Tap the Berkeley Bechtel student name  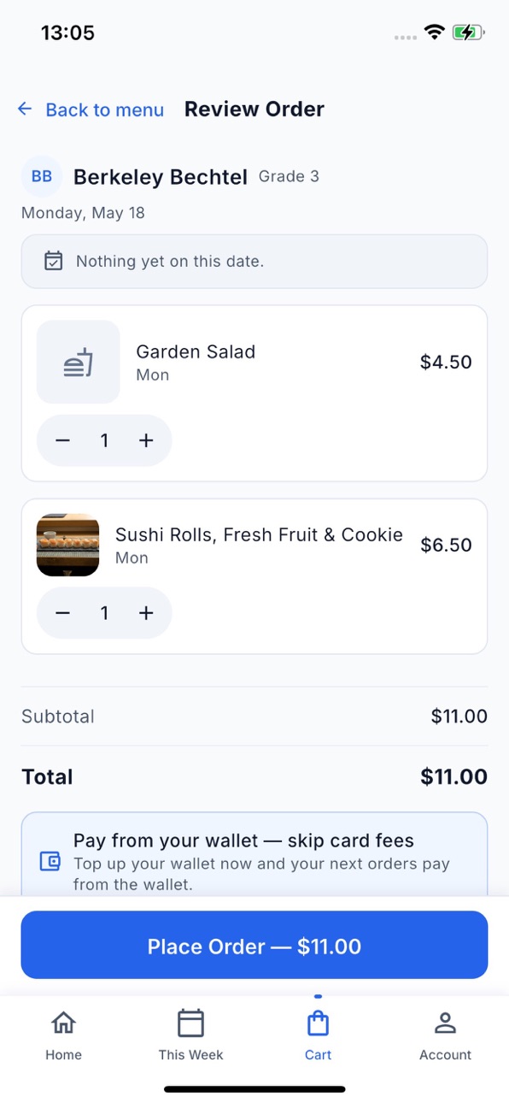161,177
